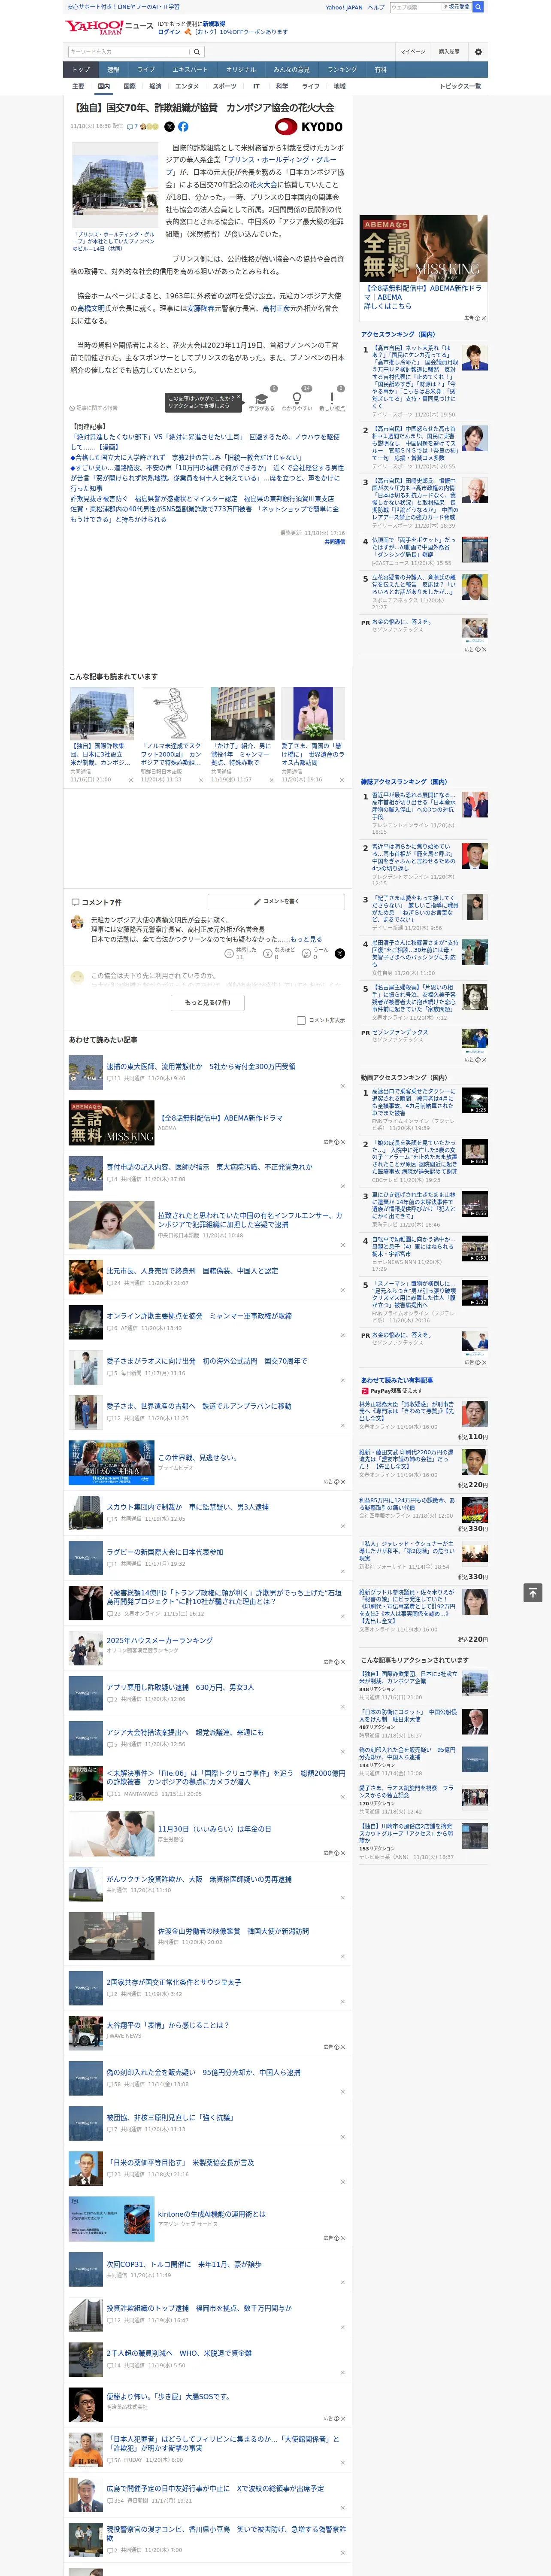Click the magnifier icon in the keyword search box
551x2576 pixels.
click(x=197, y=51)
